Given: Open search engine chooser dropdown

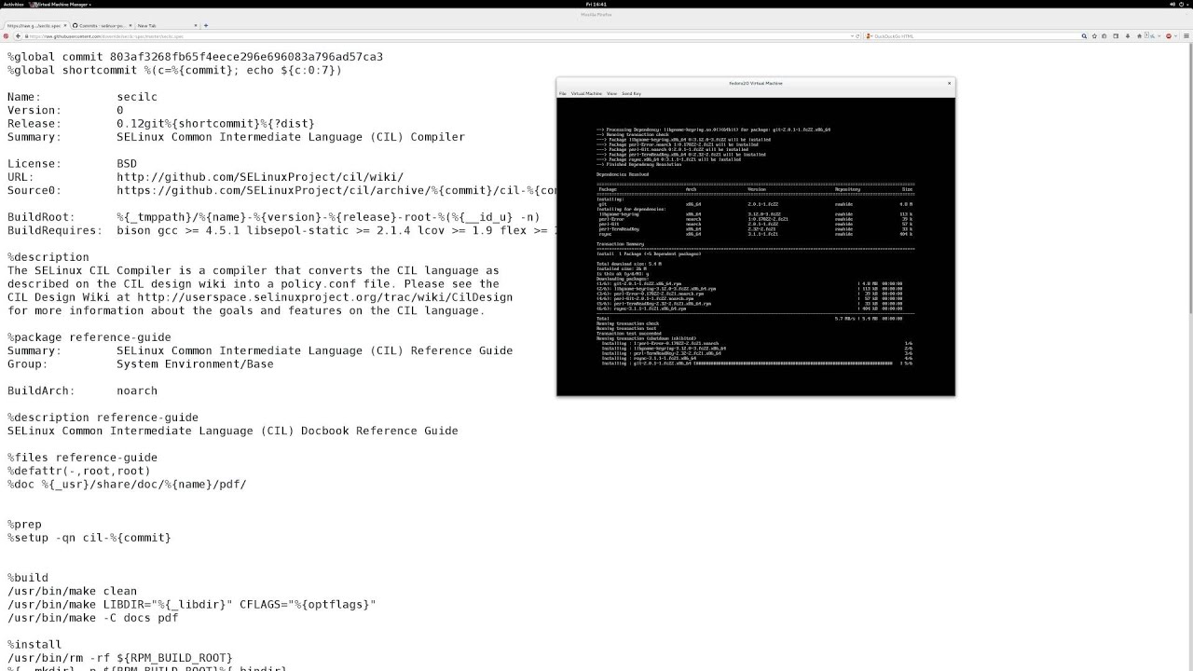Looking at the screenshot, I should [868, 36].
